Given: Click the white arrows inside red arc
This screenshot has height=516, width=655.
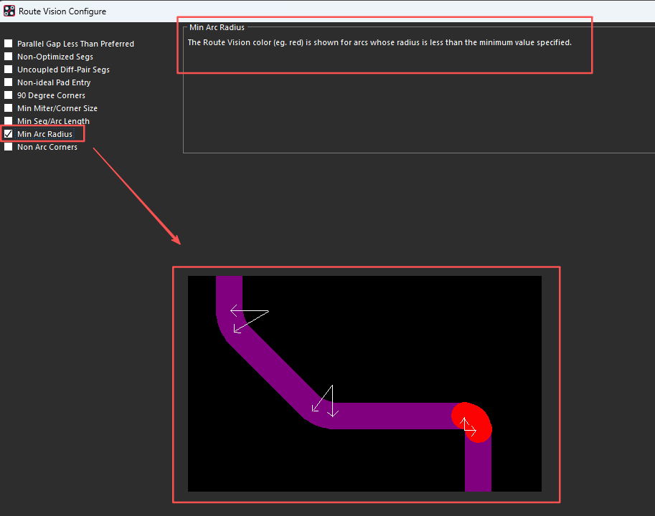Looking at the screenshot, I should click(468, 427).
